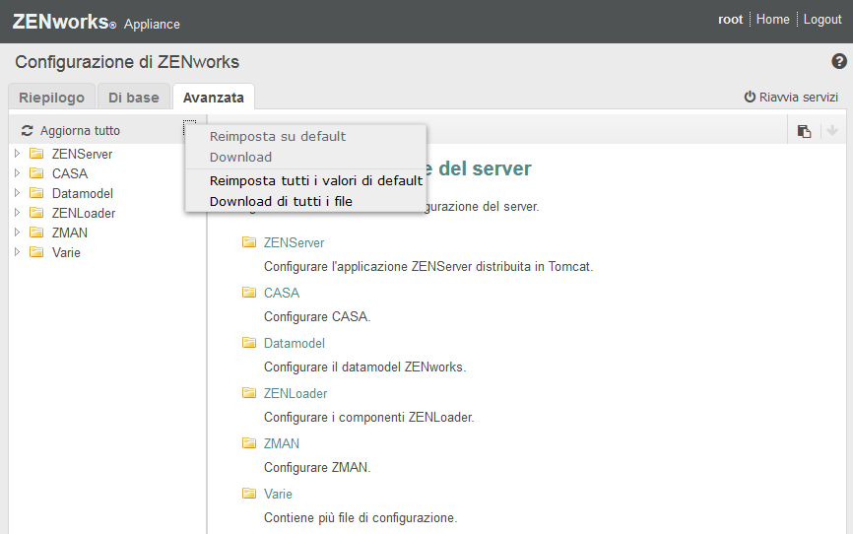Click the download arrow icon in toolbar

point(831,131)
